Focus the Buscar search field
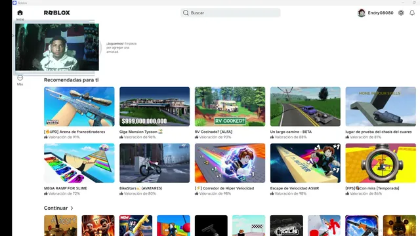 230,12
